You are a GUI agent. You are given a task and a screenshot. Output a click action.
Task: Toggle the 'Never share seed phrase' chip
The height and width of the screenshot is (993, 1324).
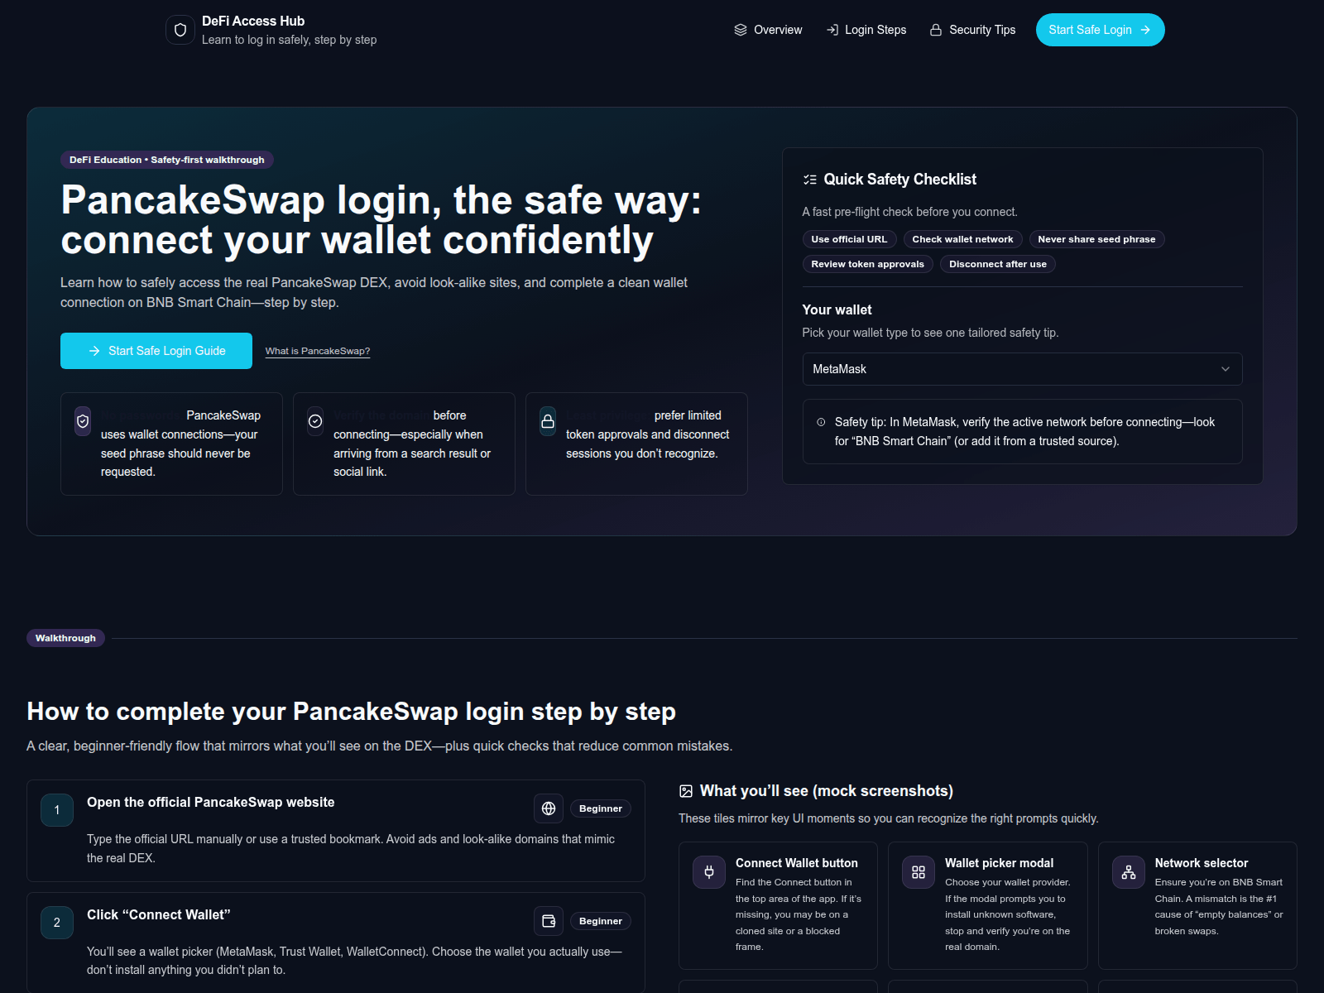click(1096, 239)
